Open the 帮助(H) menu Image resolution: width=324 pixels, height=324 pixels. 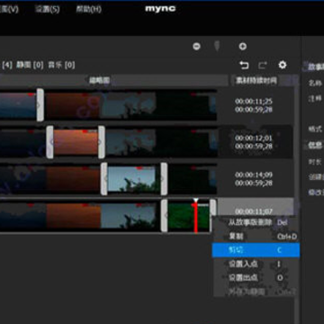click(88, 9)
